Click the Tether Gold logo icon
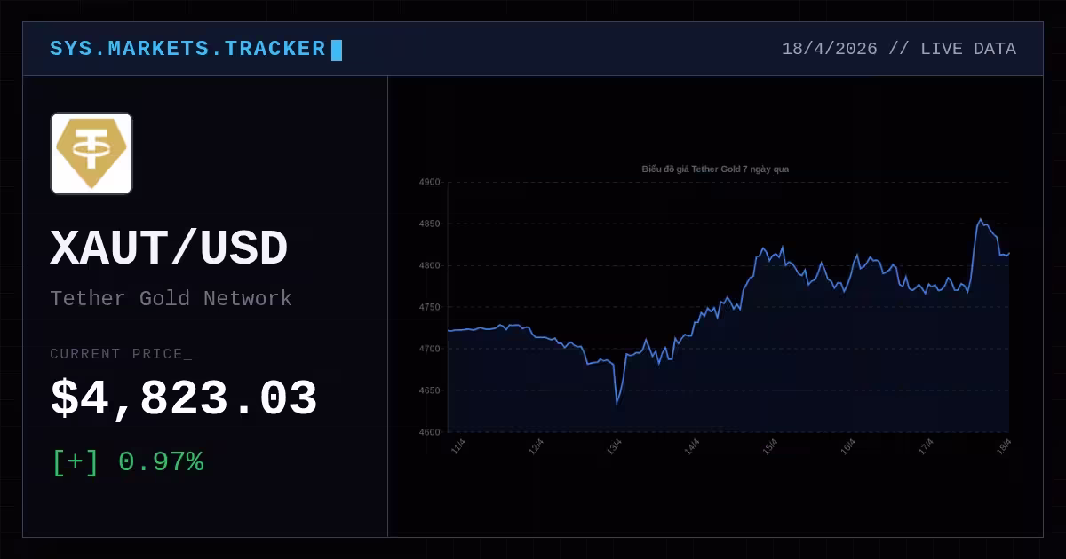Image resolution: width=1066 pixels, height=559 pixels. pos(91,154)
